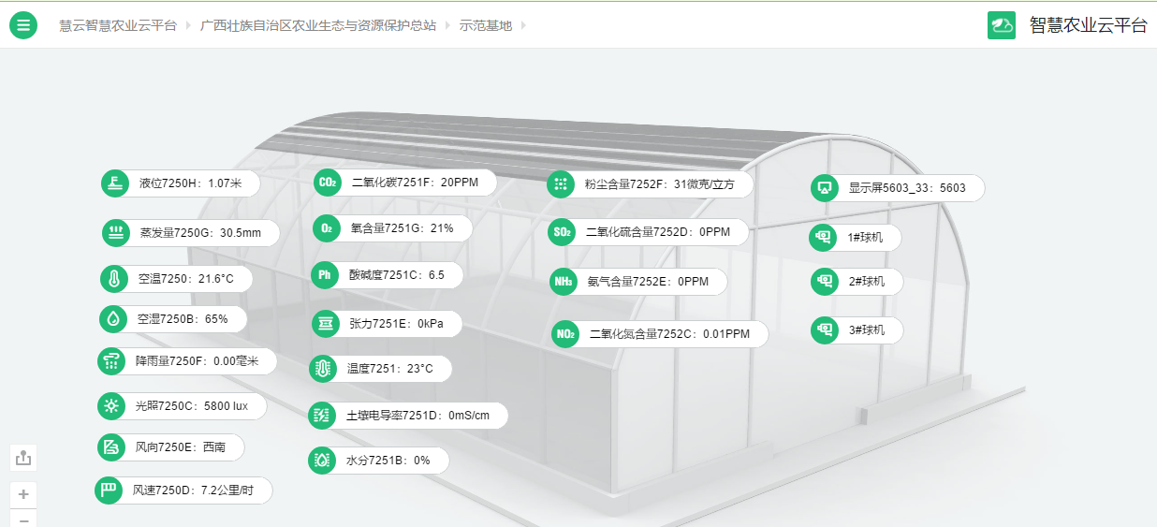Click the light intensity sun icon
This screenshot has height=527, width=1157.
pyautogui.click(x=111, y=405)
